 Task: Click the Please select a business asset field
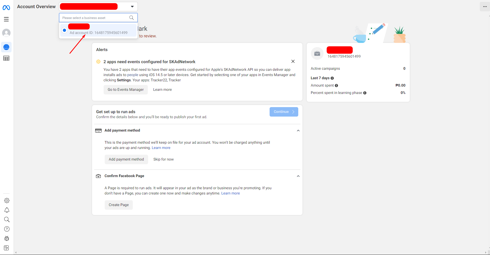98,18
